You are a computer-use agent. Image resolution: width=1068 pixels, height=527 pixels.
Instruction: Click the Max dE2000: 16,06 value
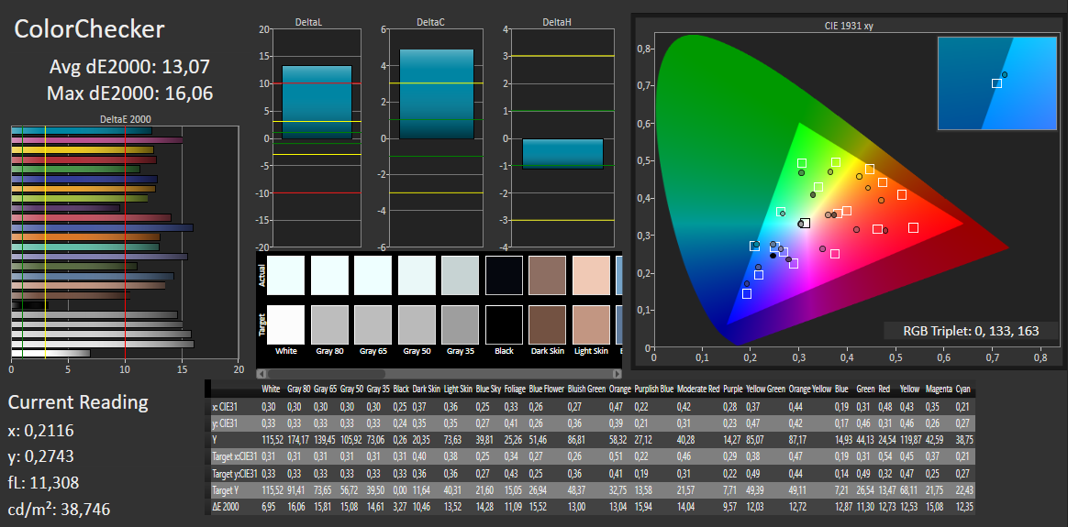pos(129,93)
